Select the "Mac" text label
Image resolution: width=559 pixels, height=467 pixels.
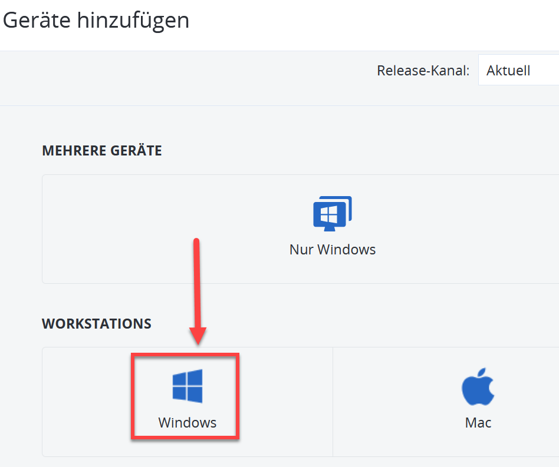(478, 422)
